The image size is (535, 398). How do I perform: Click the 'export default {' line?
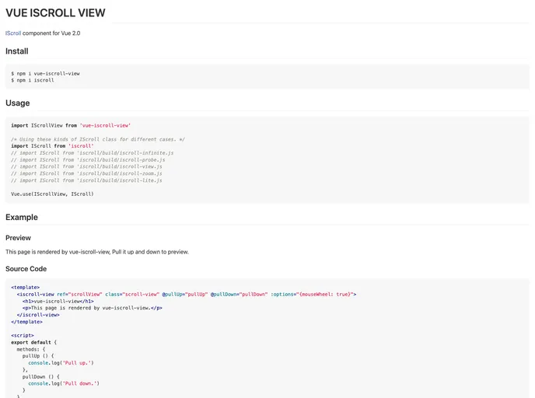click(33, 342)
